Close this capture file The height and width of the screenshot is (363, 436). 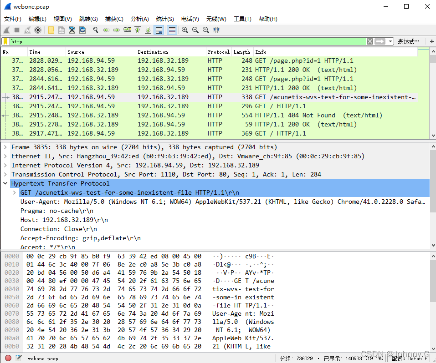click(72, 30)
